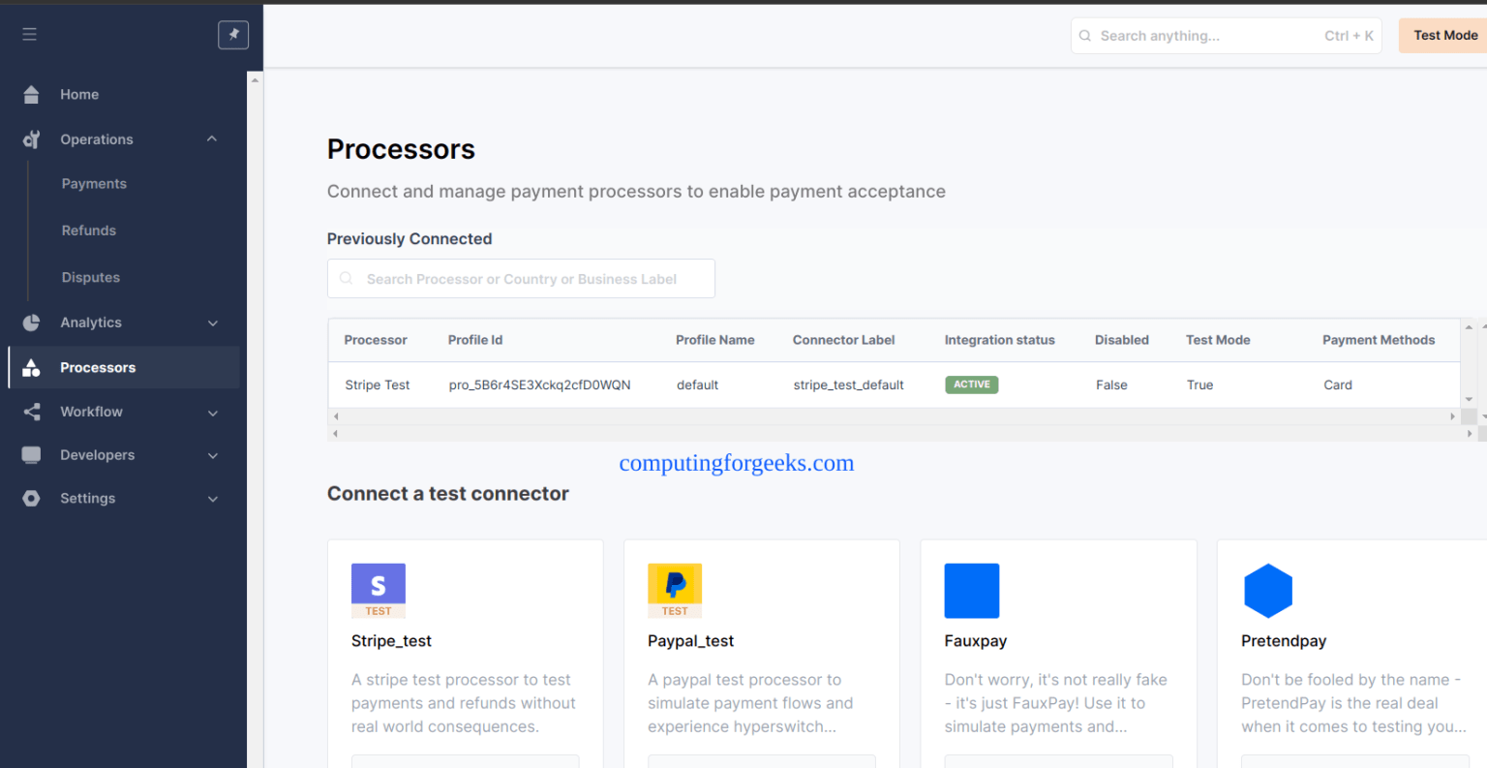Open the Disputes page from the sidebar

click(x=90, y=277)
